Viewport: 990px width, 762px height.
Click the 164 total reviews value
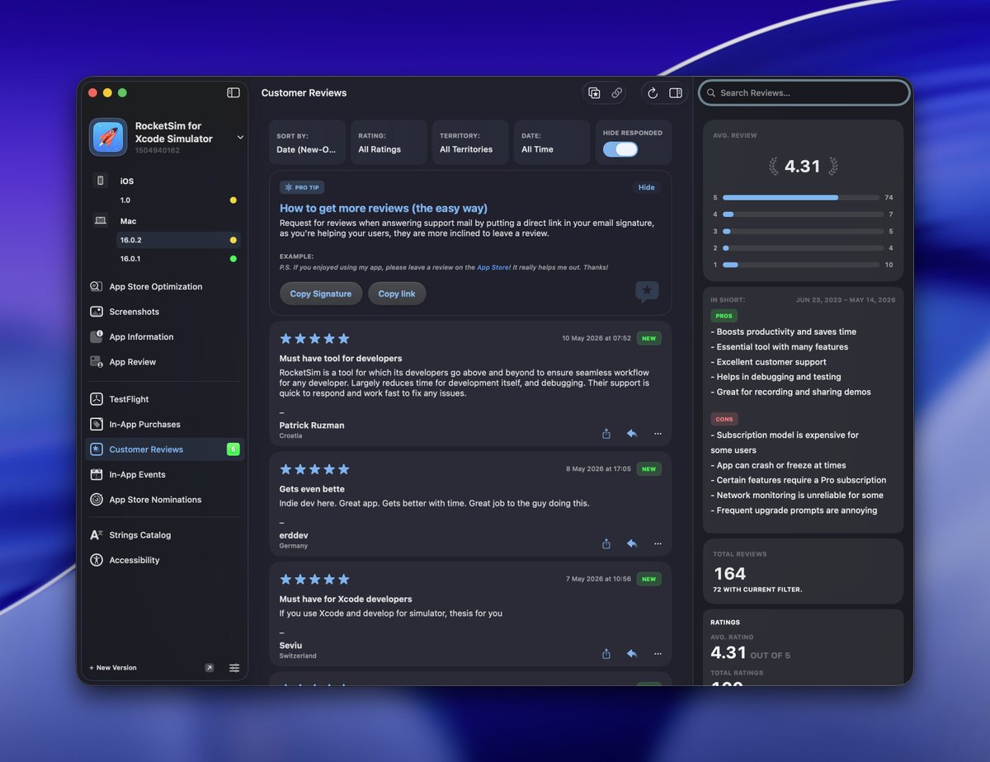point(729,573)
